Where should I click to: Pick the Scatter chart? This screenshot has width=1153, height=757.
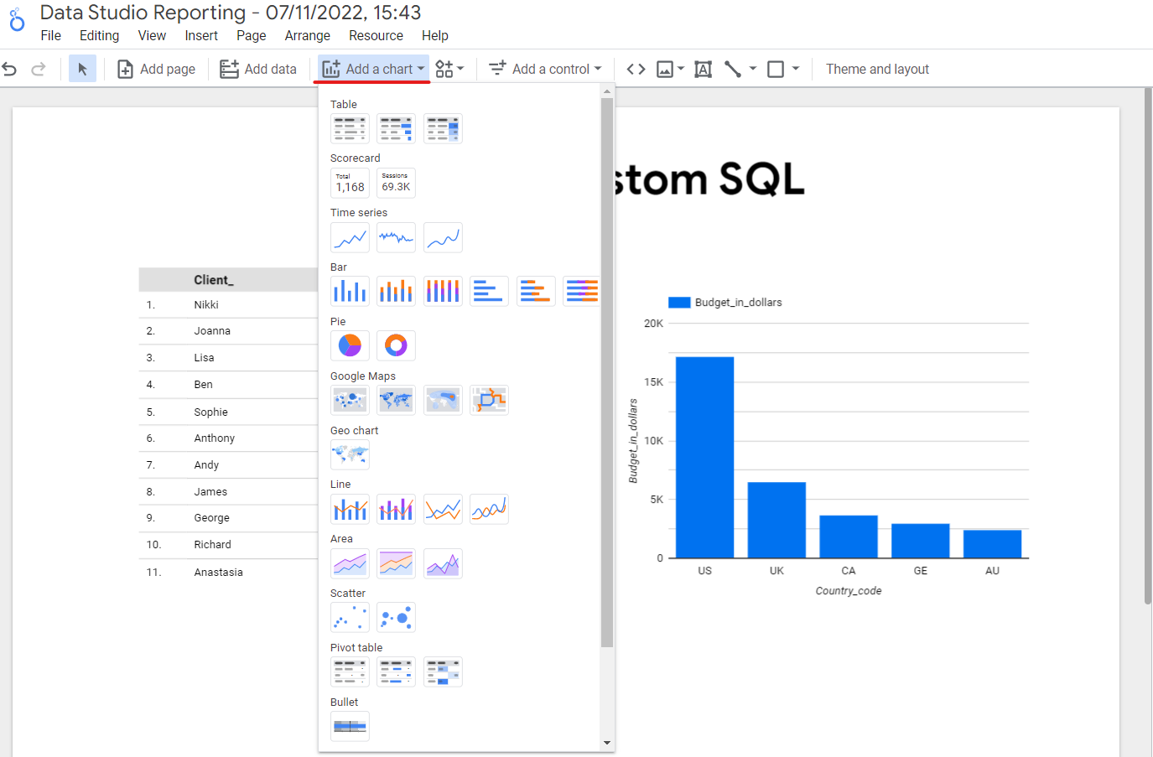click(350, 617)
